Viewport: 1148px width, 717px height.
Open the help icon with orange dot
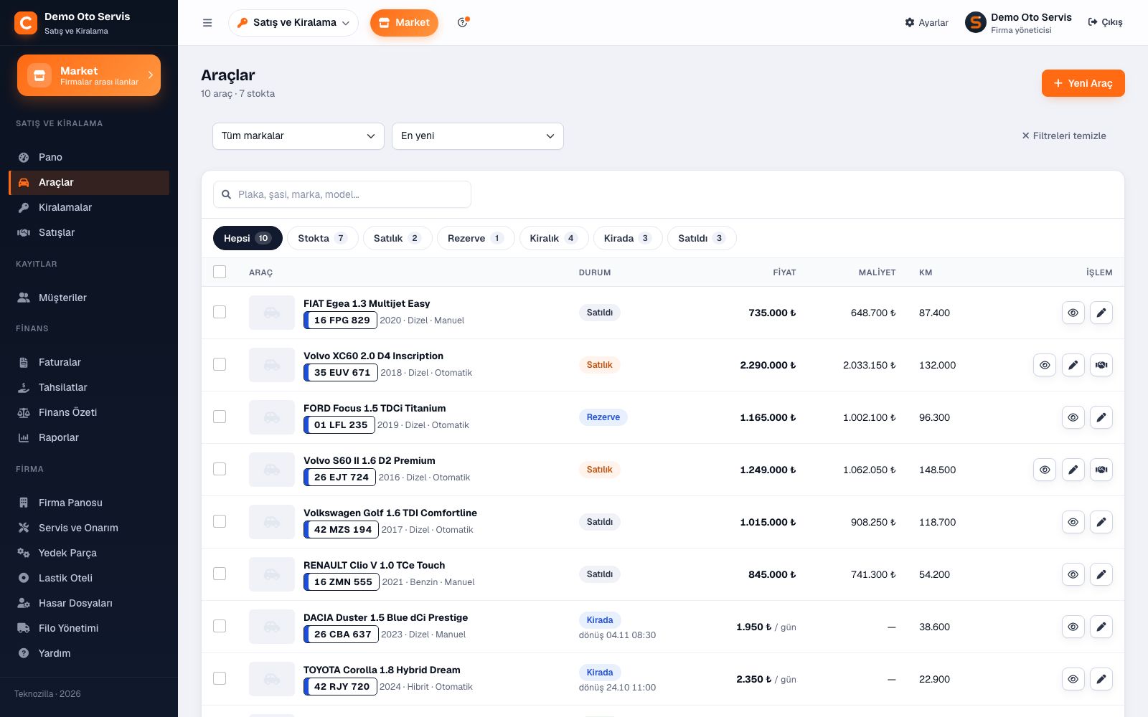463,22
